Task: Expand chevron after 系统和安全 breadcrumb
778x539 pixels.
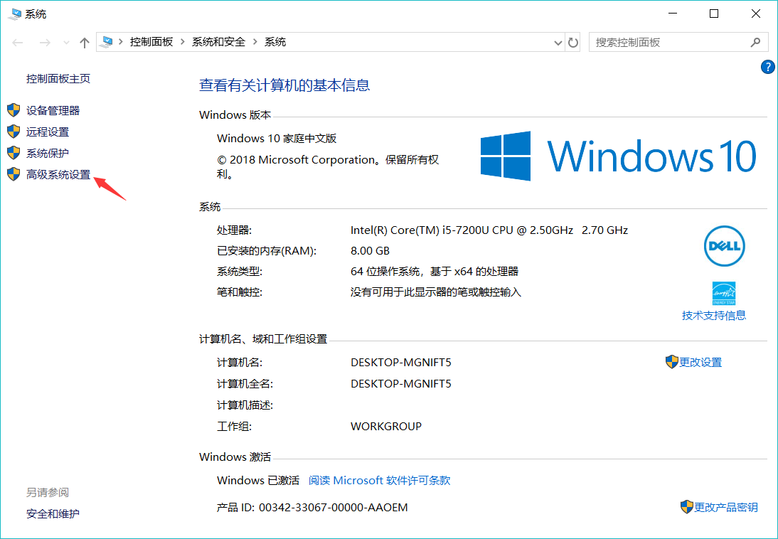Action: (x=255, y=42)
